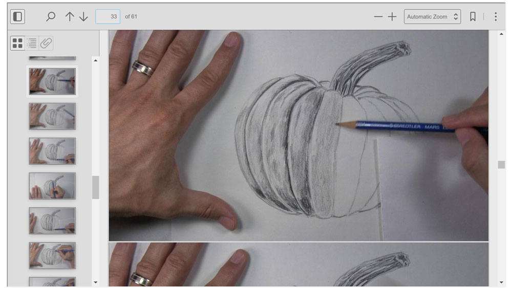The width and height of the screenshot is (512, 288).
Task: Click the main document scrollbar up arrow
Action: coord(502,34)
